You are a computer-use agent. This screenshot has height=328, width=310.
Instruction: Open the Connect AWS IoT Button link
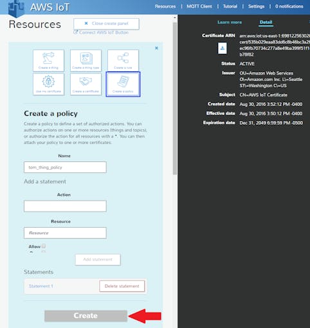click(x=101, y=32)
